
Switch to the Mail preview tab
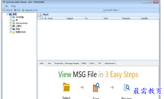tap(42, 63)
